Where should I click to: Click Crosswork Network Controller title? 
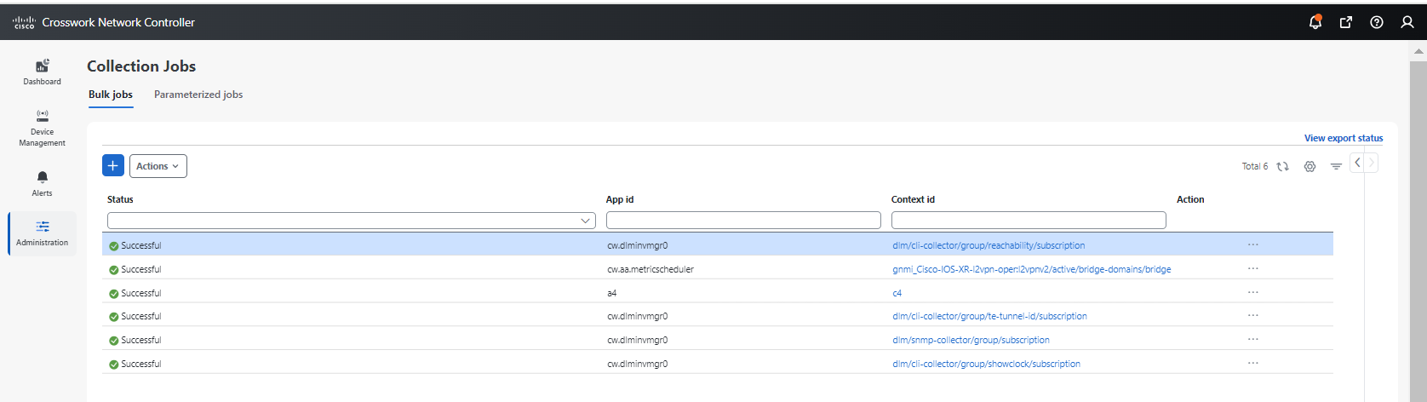(x=118, y=22)
